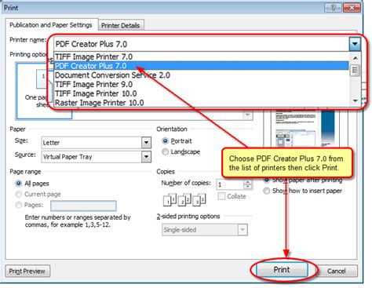Click the Pages range input field

pyautogui.click(x=83, y=206)
